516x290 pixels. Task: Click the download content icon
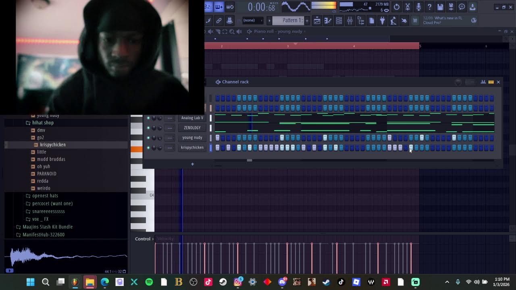(472, 7)
